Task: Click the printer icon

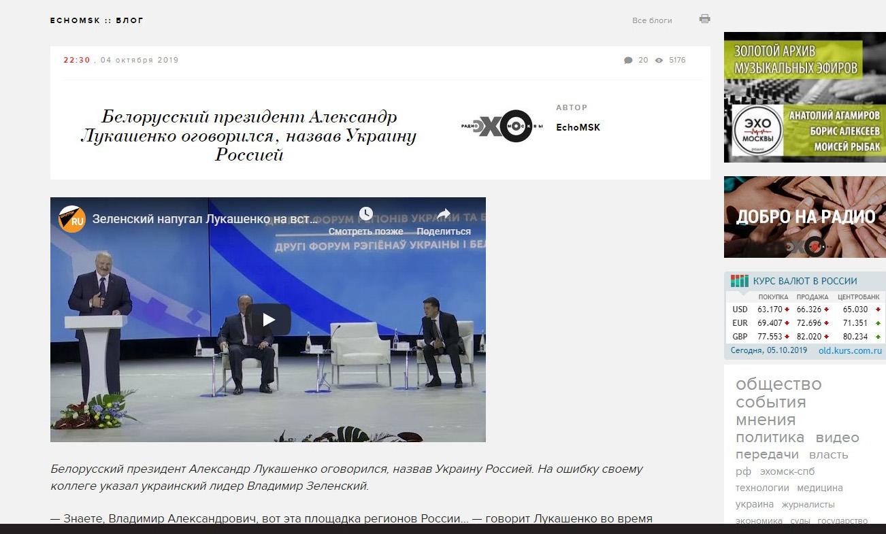Action: (x=704, y=19)
